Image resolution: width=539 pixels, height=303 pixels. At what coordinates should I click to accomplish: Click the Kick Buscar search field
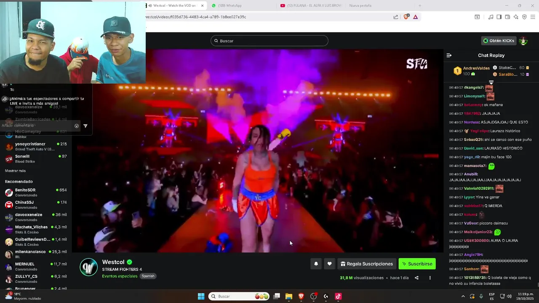click(x=269, y=41)
